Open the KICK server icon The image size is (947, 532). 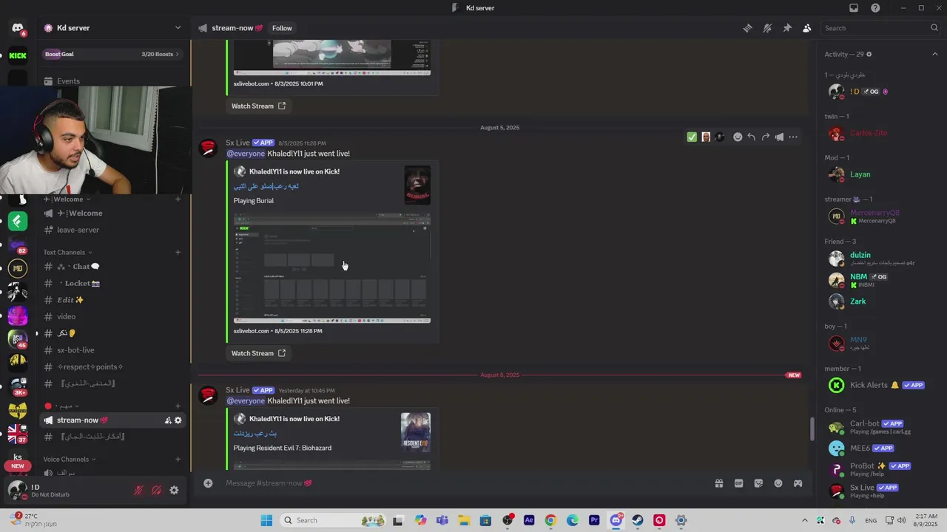coord(18,55)
